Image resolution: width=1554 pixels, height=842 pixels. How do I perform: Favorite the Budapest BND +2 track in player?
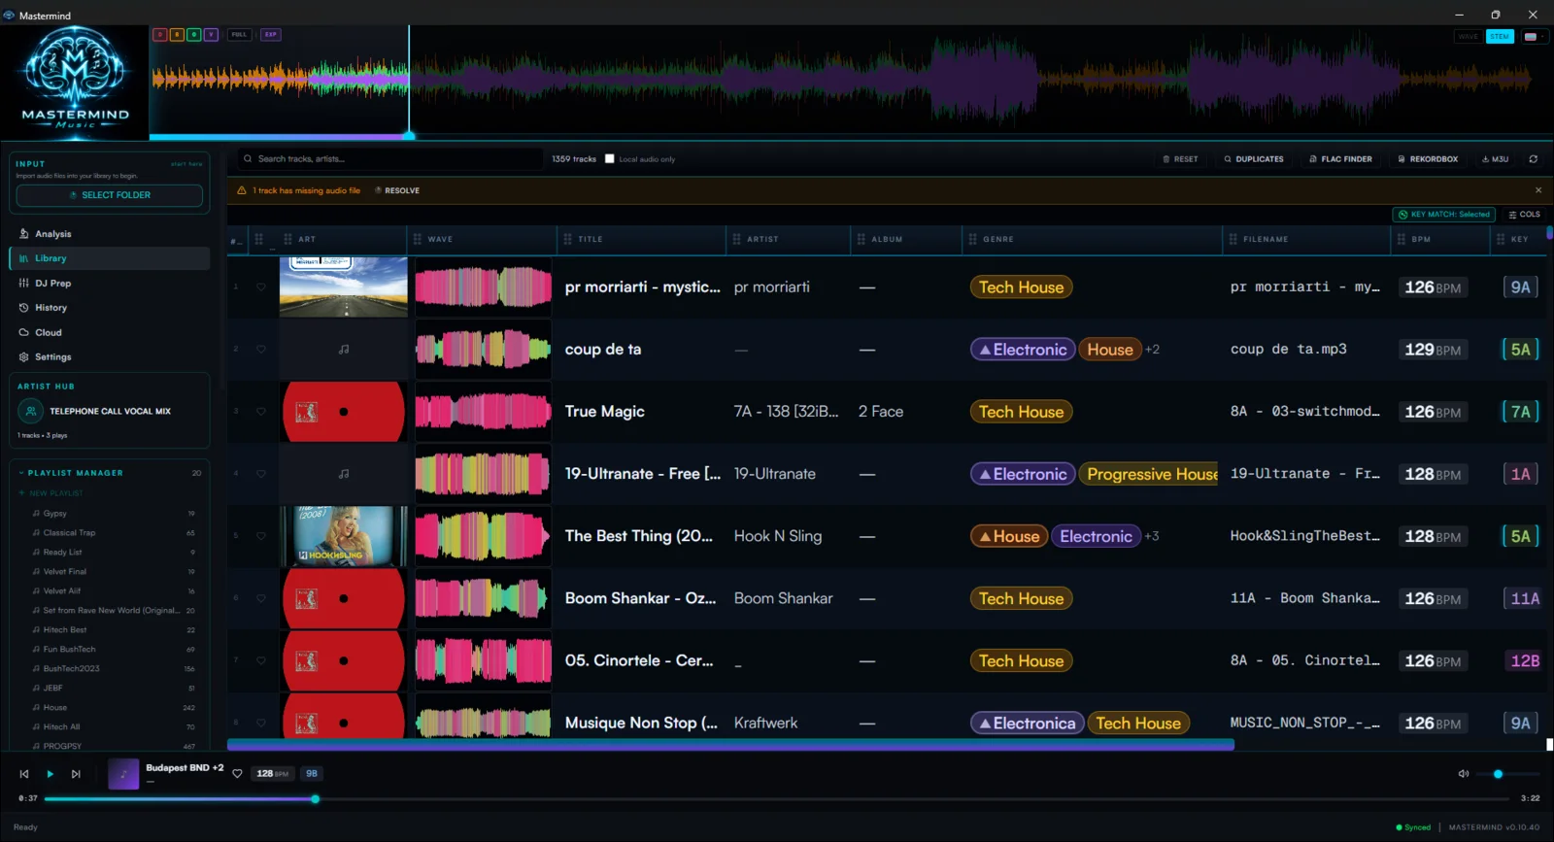pyautogui.click(x=237, y=774)
